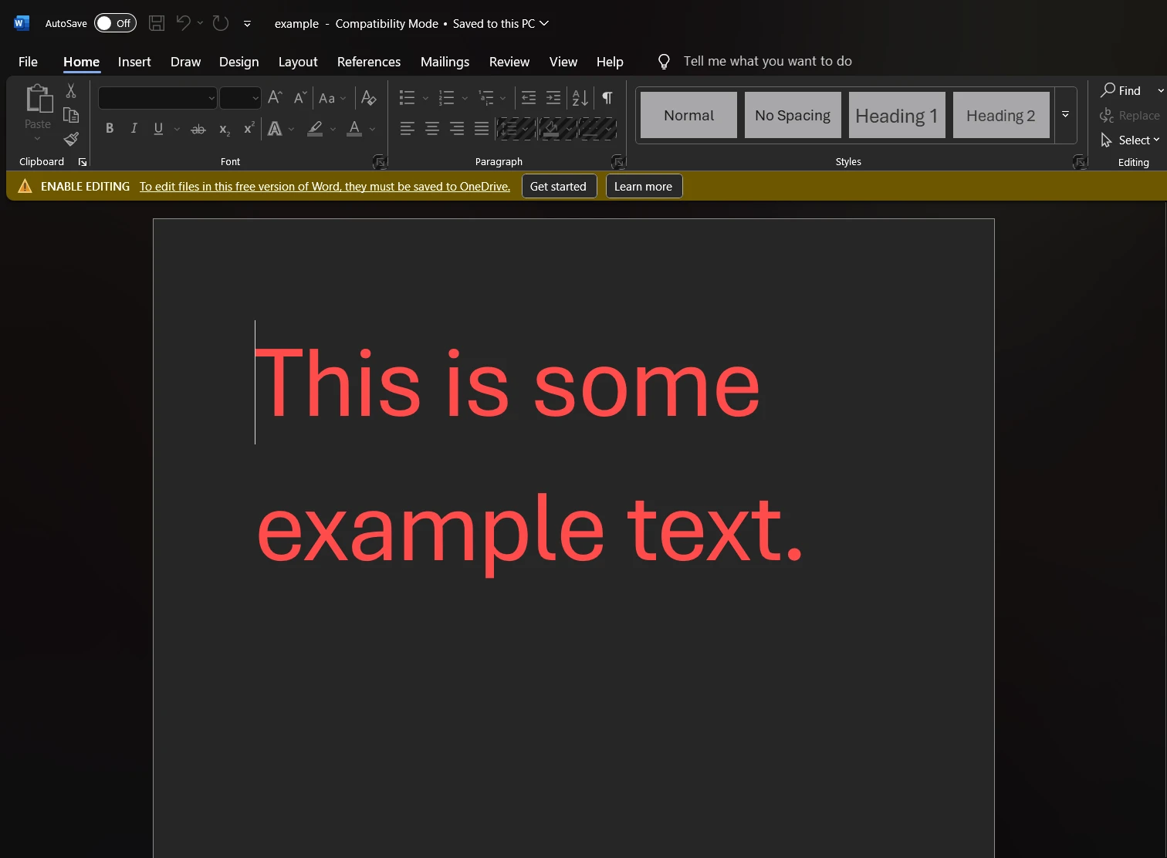This screenshot has width=1167, height=858.
Task: Open the save to OneDrive link
Action: (x=324, y=187)
